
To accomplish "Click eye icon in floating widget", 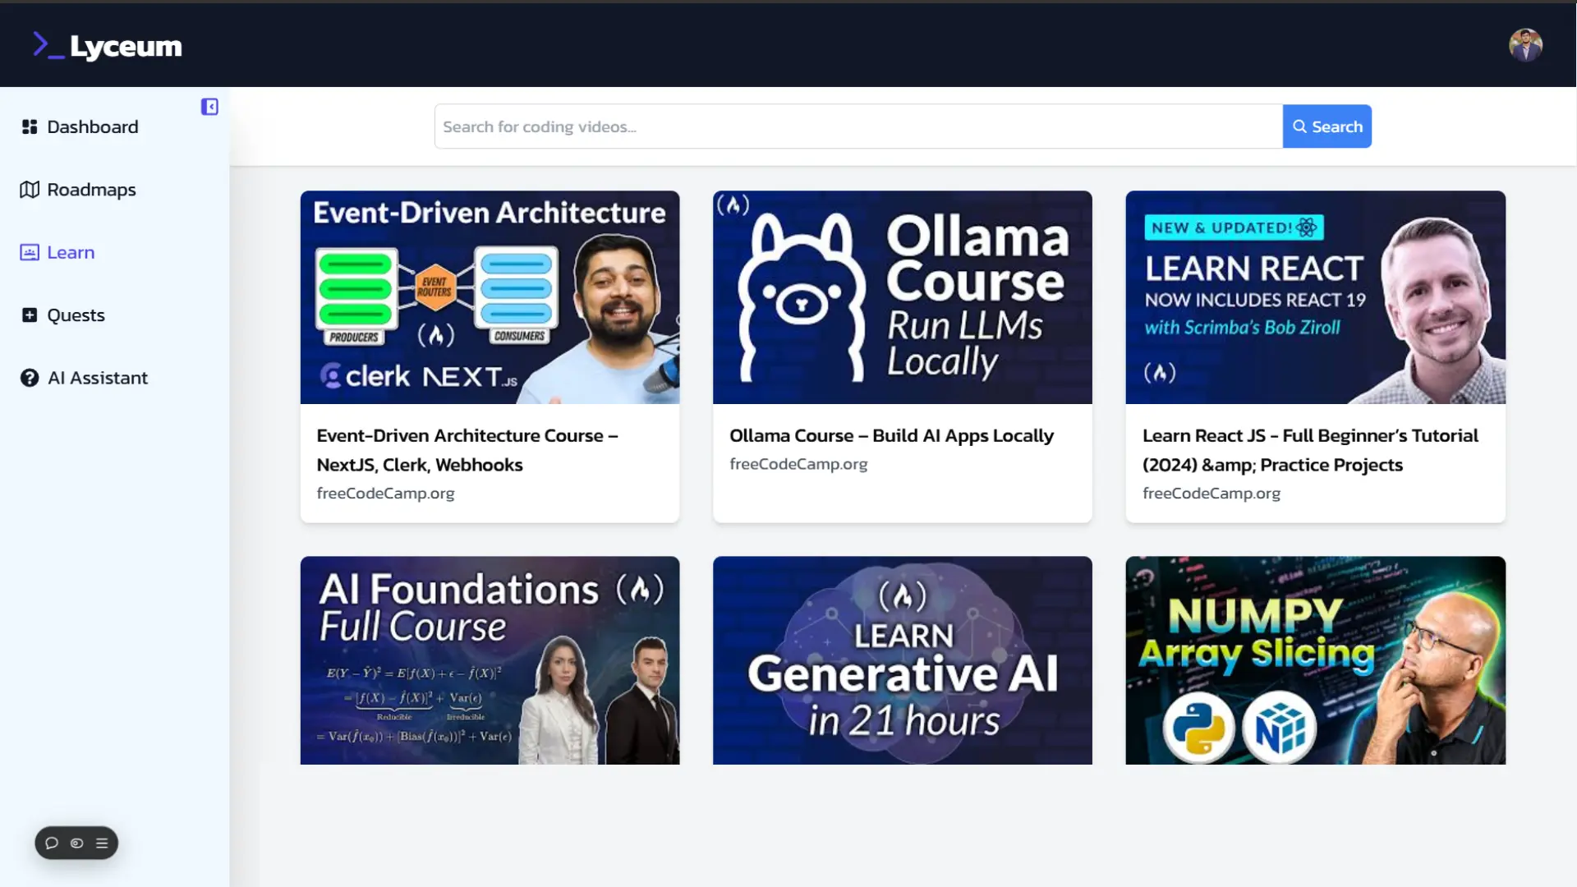I will pyautogui.click(x=76, y=843).
